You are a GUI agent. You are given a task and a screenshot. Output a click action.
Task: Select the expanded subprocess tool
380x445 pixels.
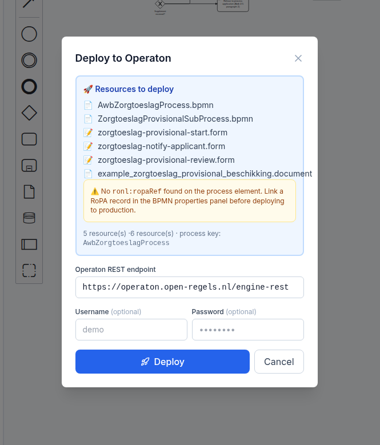coord(29,166)
